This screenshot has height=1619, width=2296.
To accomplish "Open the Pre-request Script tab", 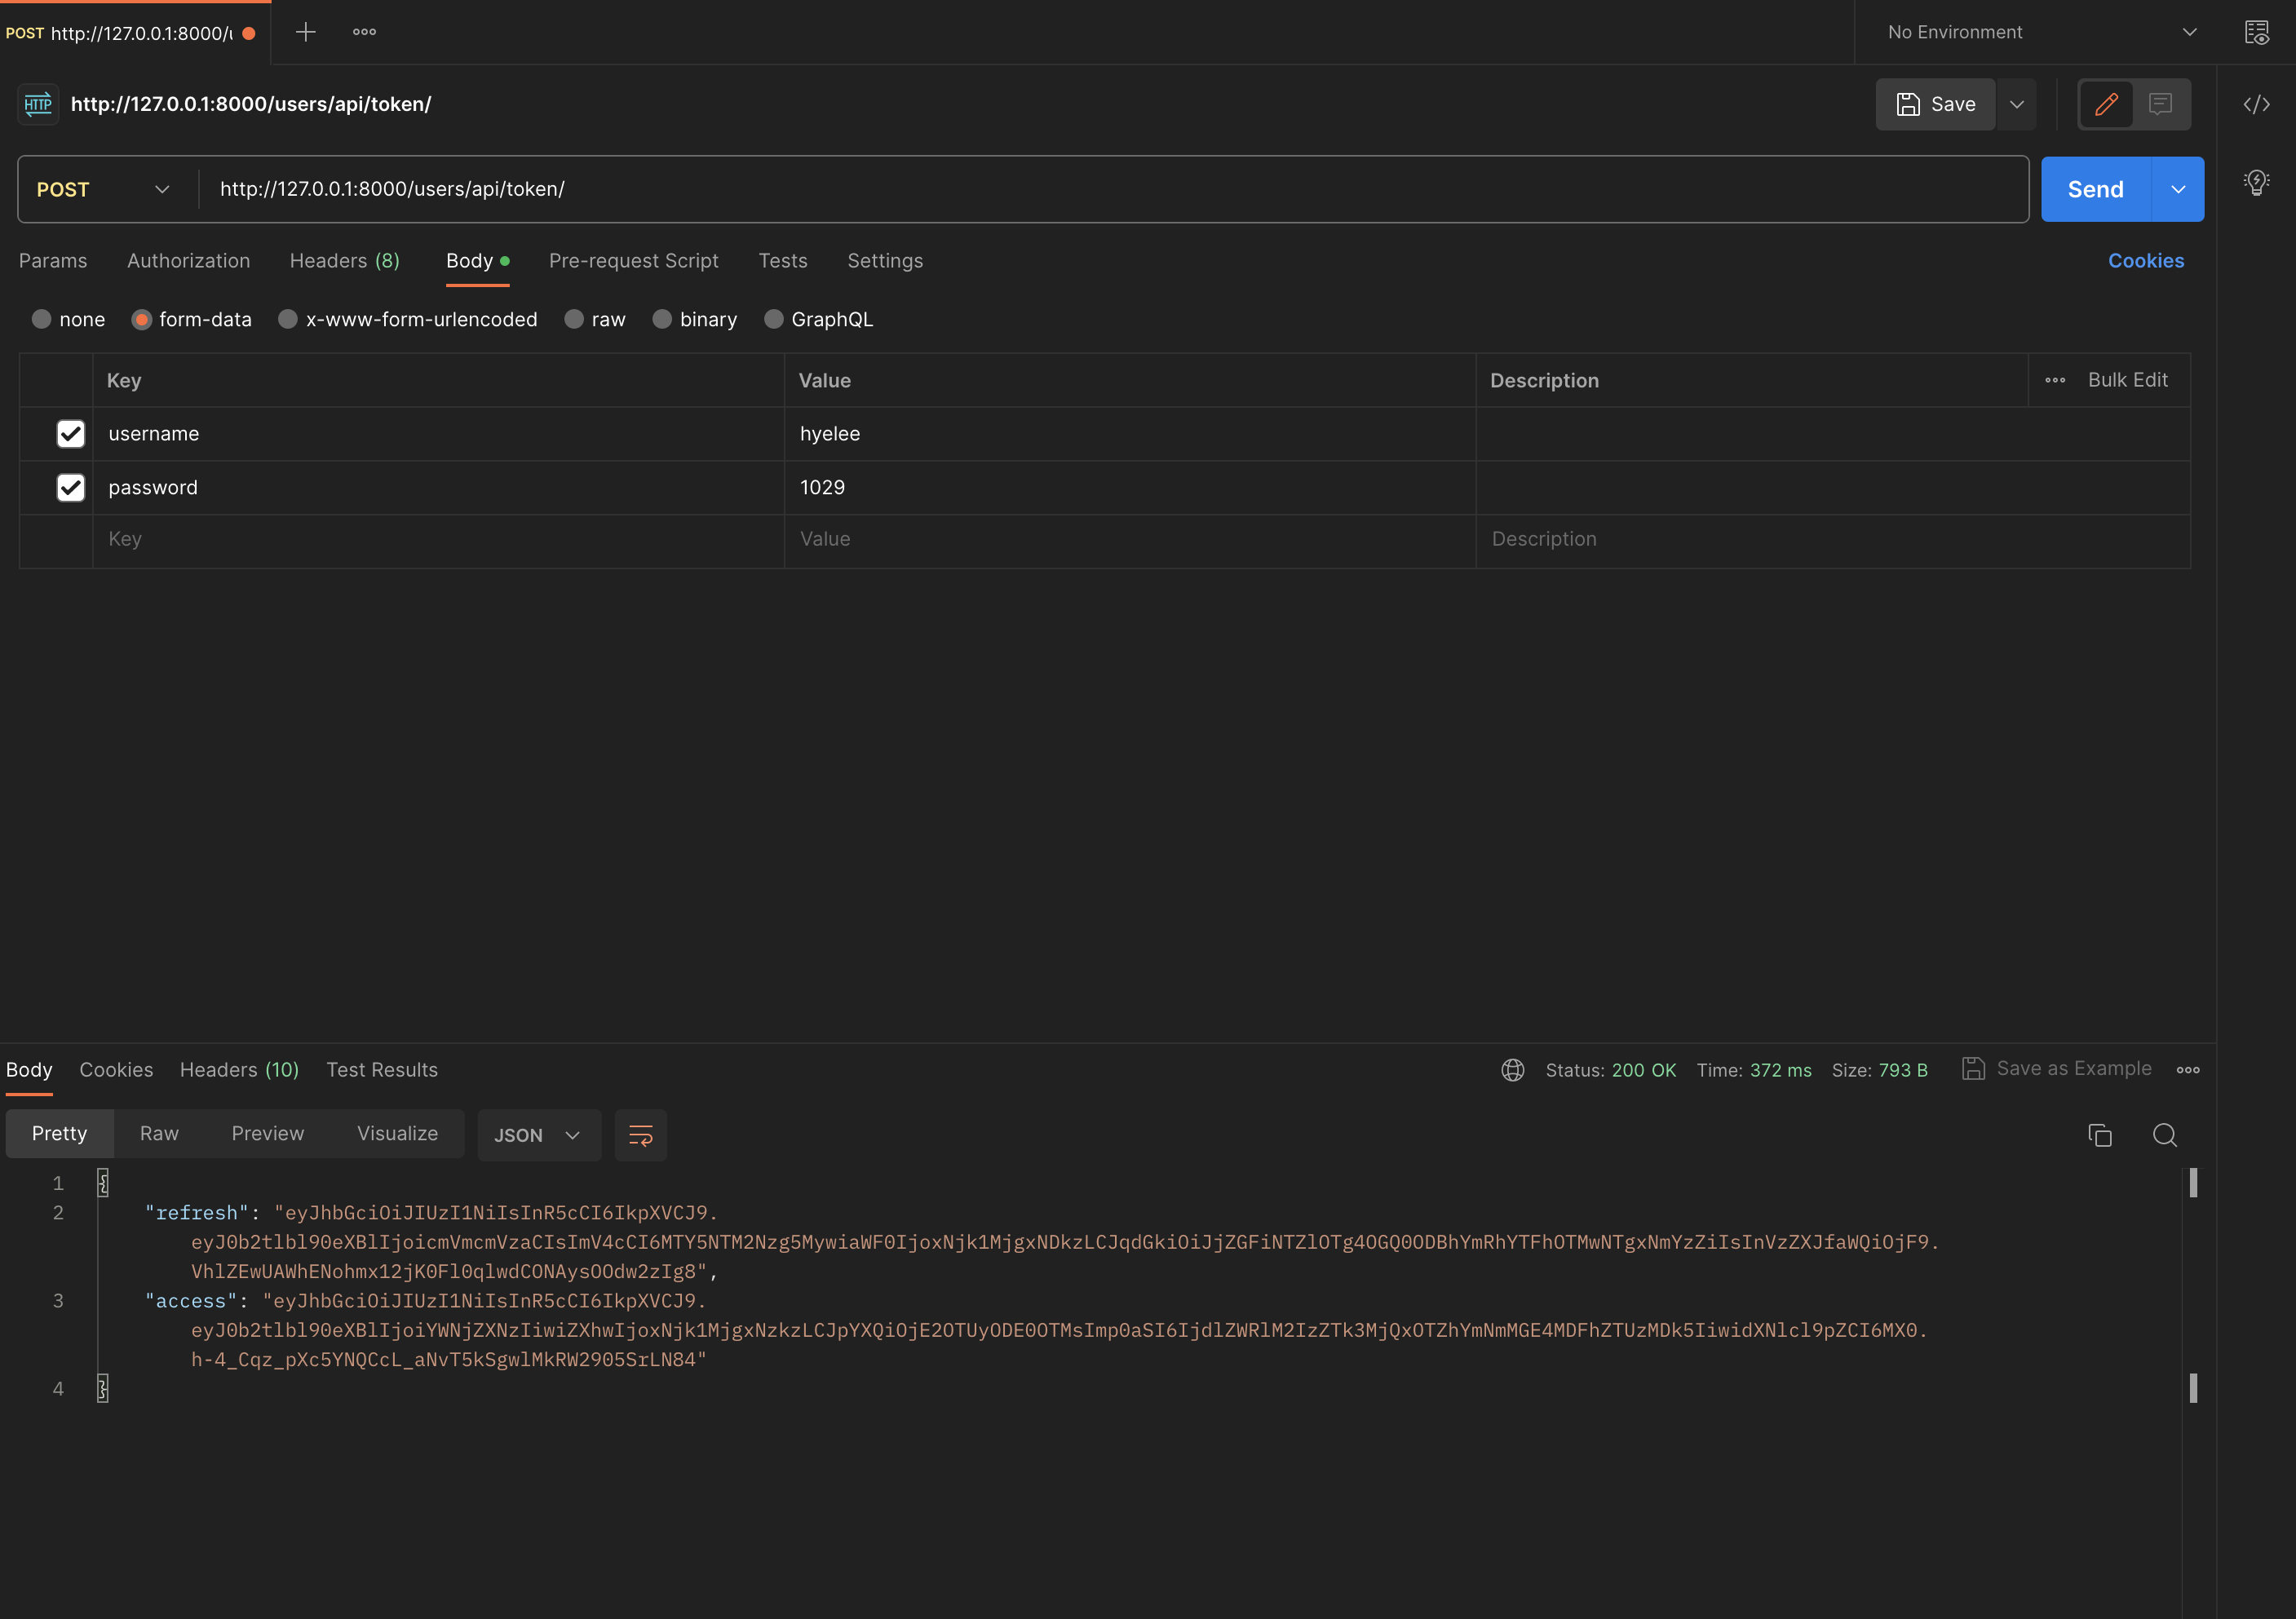I will tap(633, 261).
